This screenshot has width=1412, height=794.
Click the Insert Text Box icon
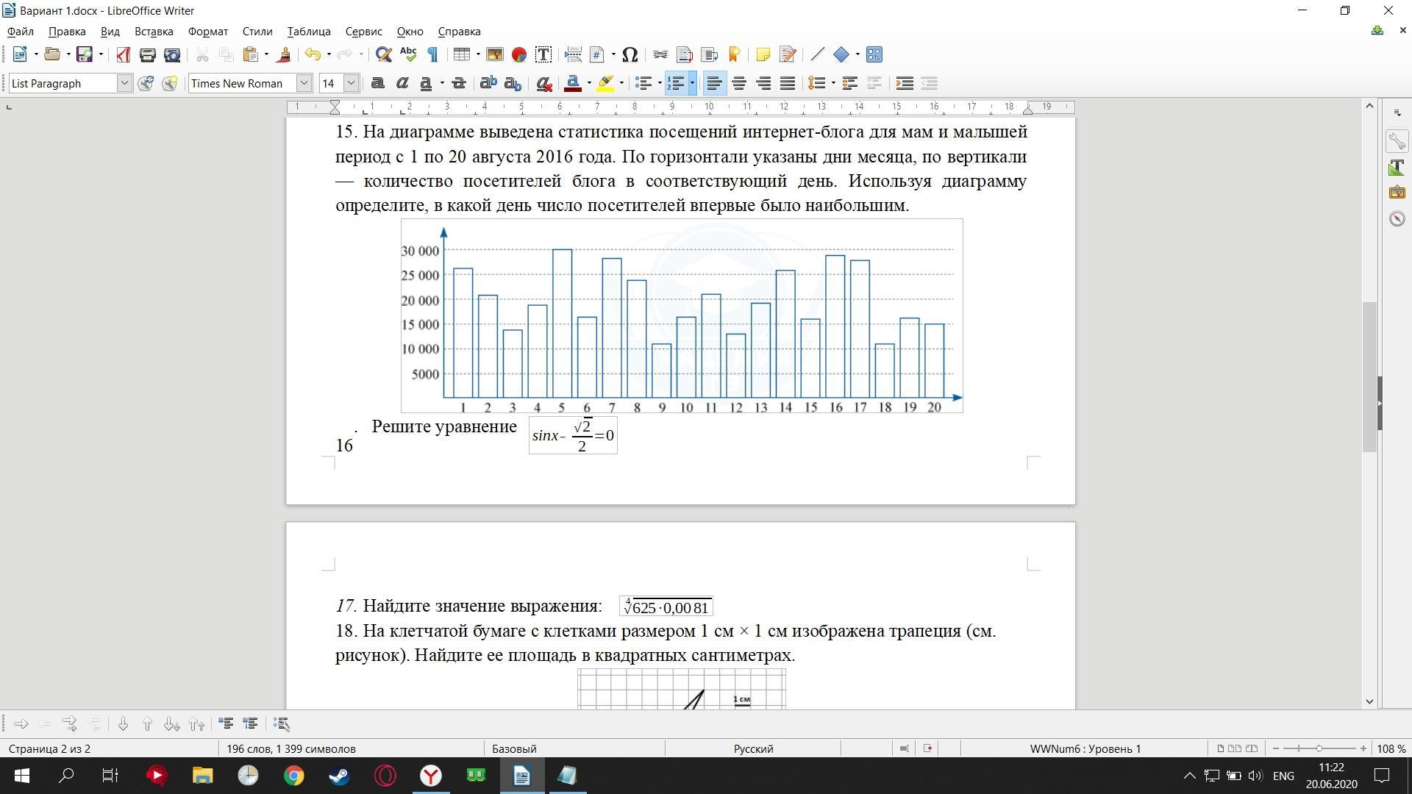[x=543, y=54]
